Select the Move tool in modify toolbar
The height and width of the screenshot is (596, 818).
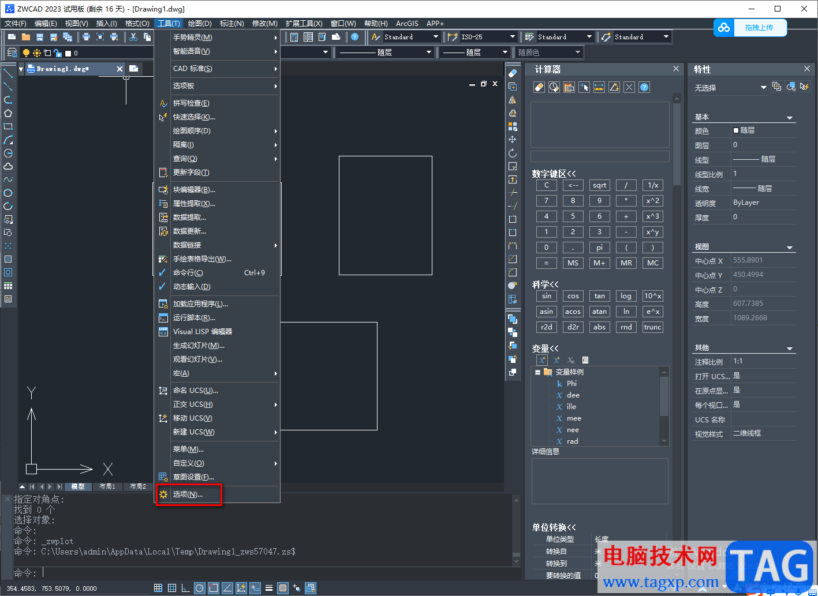513,140
